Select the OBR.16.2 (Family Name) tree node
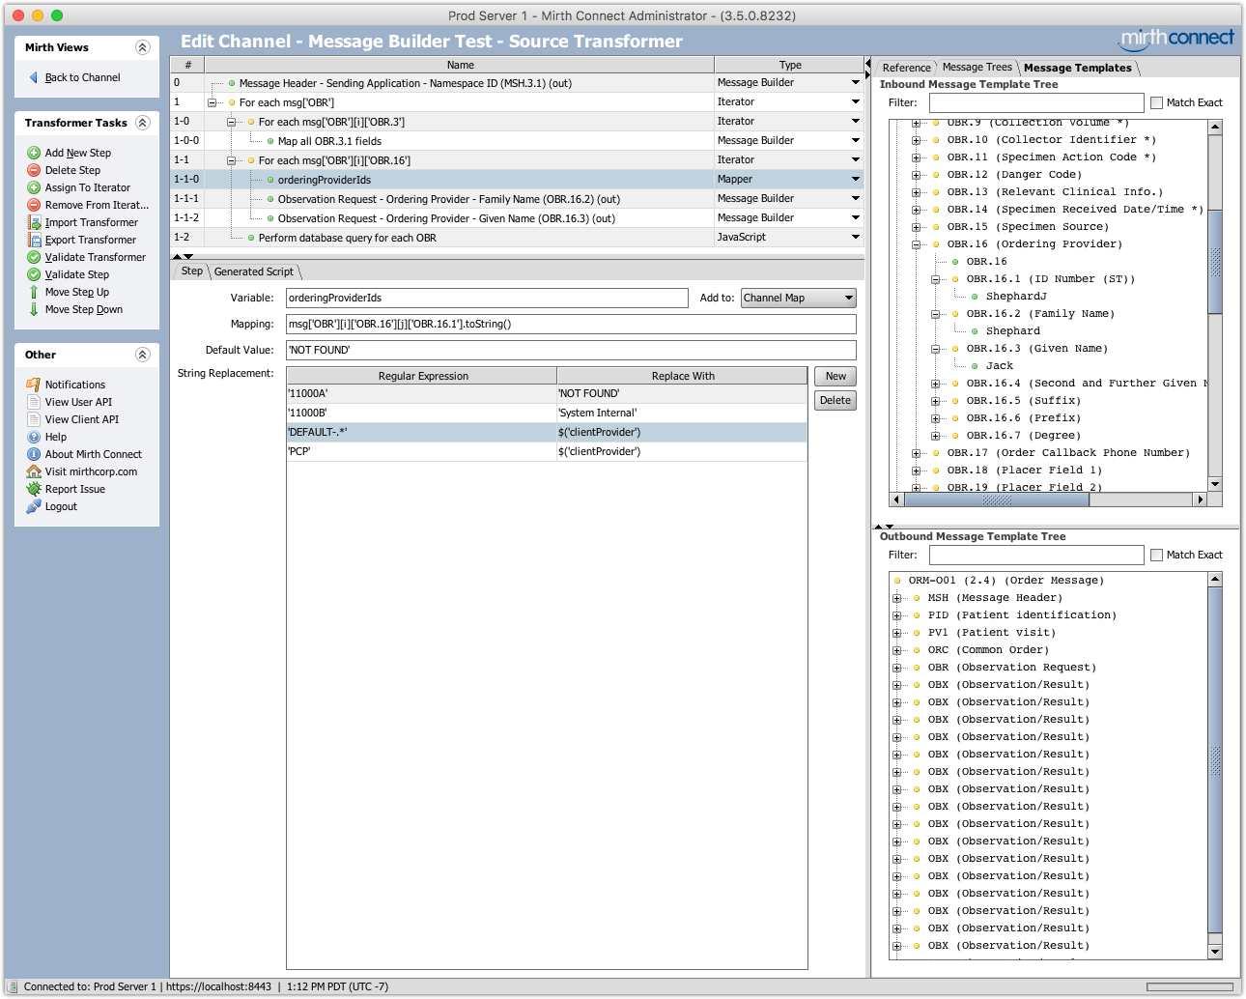1246x999 pixels. (x=1040, y=314)
